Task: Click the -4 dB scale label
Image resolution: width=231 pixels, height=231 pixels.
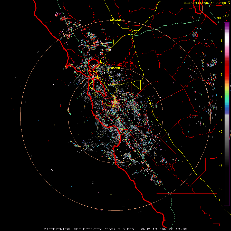Action: [x=220, y=154]
